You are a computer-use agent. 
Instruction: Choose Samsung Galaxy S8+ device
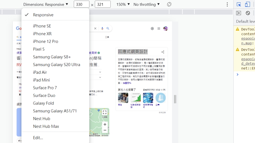coord(55,57)
